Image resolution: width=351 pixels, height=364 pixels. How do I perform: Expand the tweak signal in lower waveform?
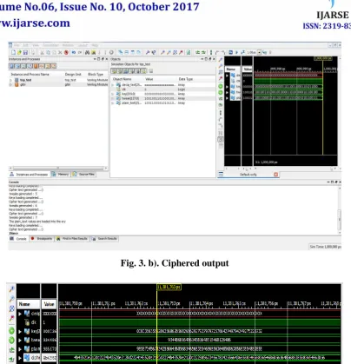tap(20, 341)
